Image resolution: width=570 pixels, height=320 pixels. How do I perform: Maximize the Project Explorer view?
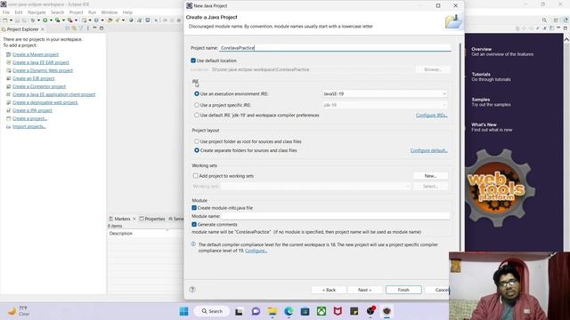(102, 28)
